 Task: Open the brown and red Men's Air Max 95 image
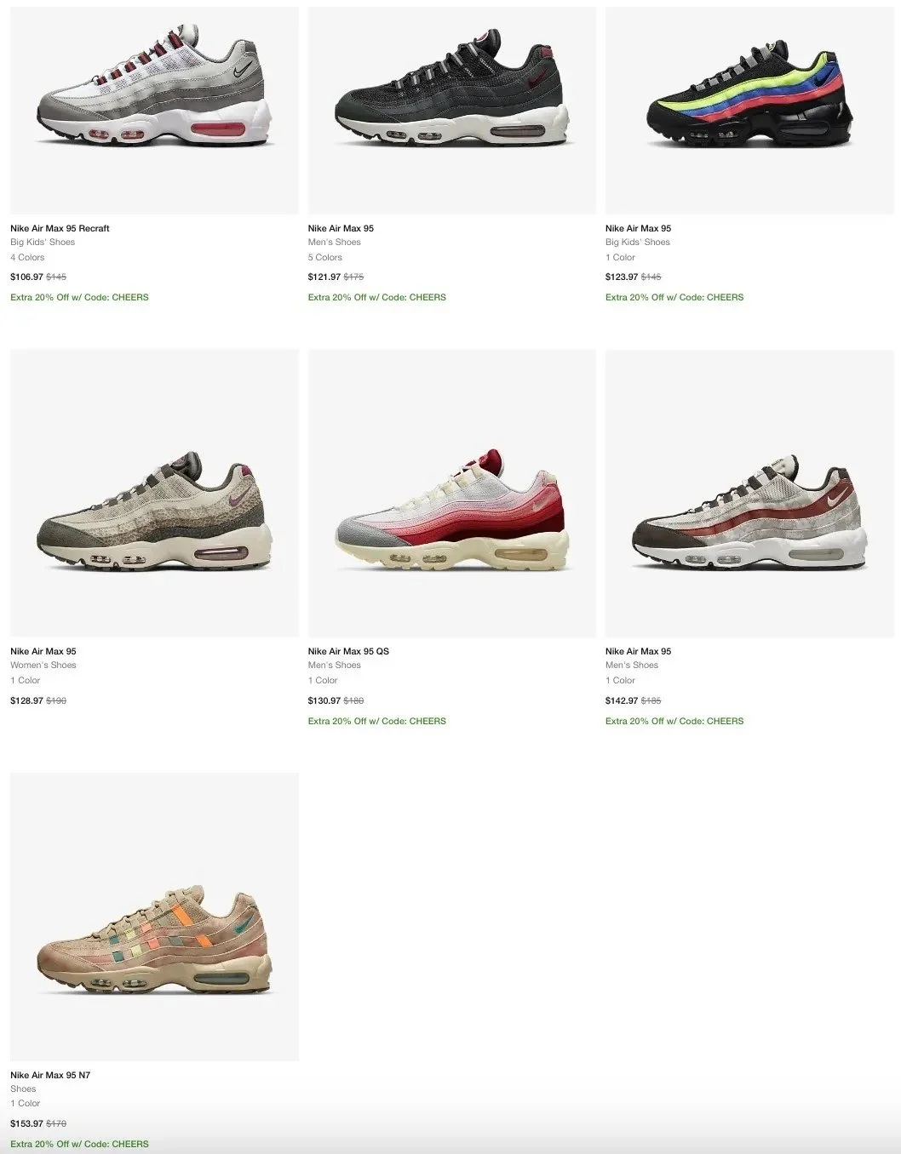pos(749,493)
